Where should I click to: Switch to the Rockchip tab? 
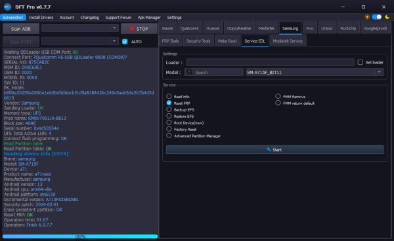click(348, 28)
